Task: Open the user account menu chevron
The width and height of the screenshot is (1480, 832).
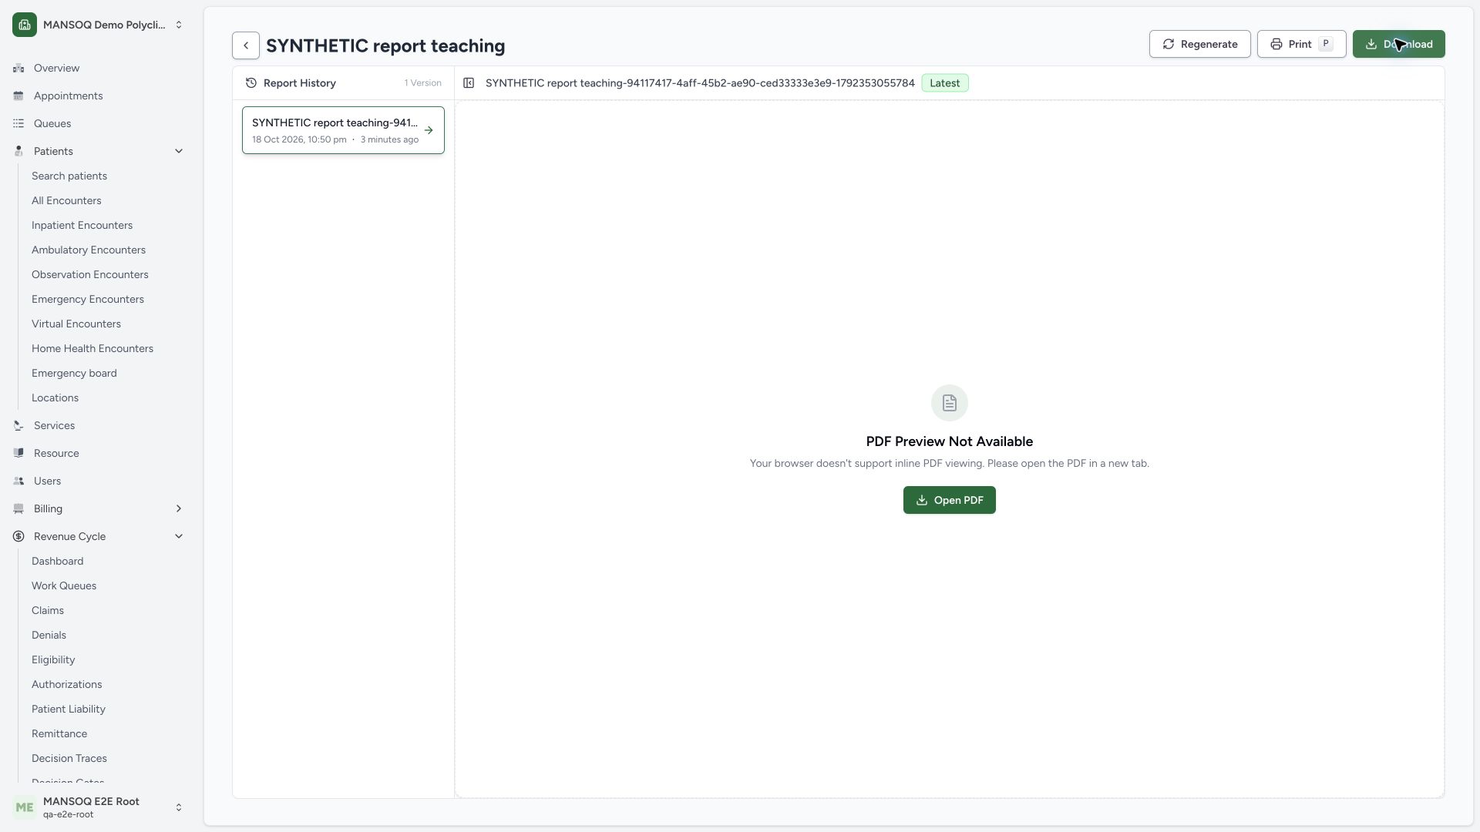Action: pyautogui.click(x=179, y=807)
